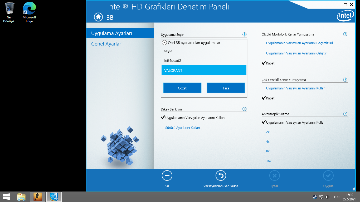
Task: Select Uygulamanın Varsayılan Ayarlarını Geçersiz Kıl option
Action: [x=299, y=43]
